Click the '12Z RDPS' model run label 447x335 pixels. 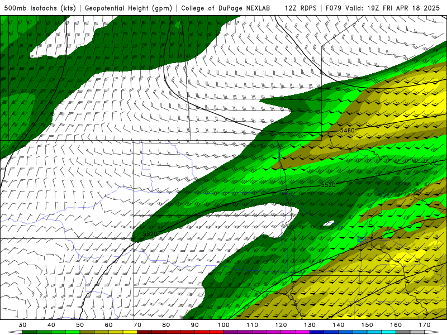coord(301,8)
